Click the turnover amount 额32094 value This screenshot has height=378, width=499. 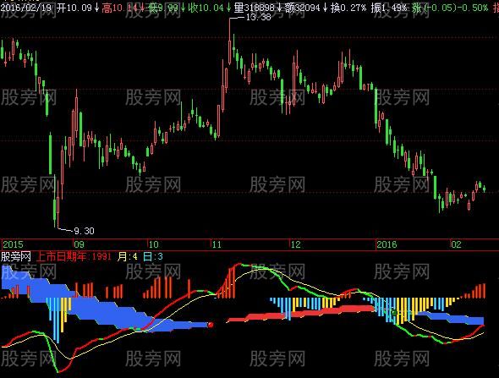tap(302, 8)
